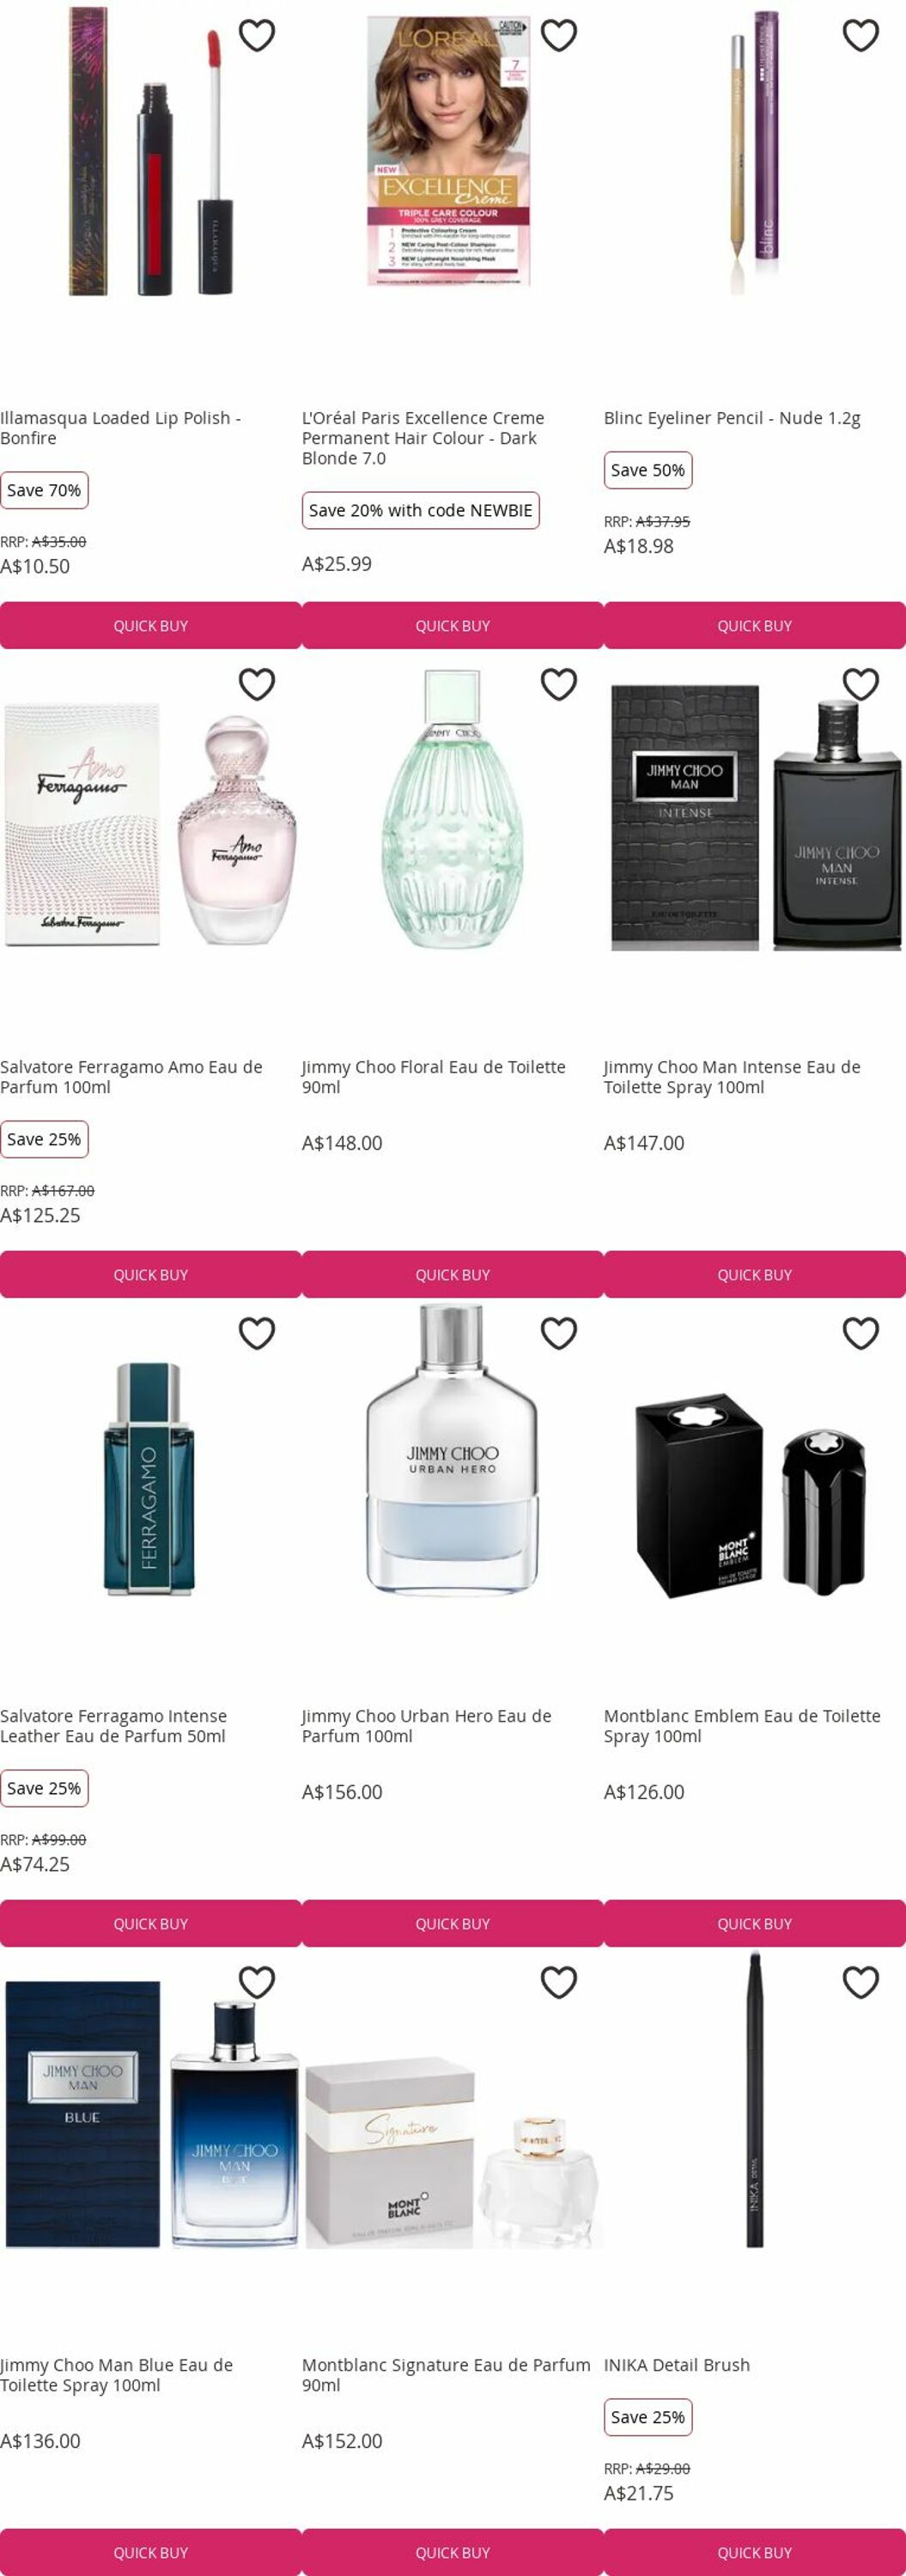This screenshot has height=2576, width=906.
Task: Favorite the L'Oréal Excellence Creme hair colour
Action: (559, 35)
